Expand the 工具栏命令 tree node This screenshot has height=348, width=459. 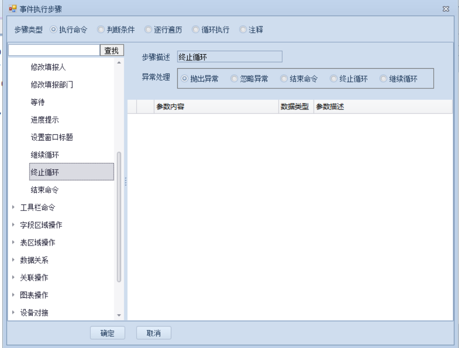[x=14, y=208]
